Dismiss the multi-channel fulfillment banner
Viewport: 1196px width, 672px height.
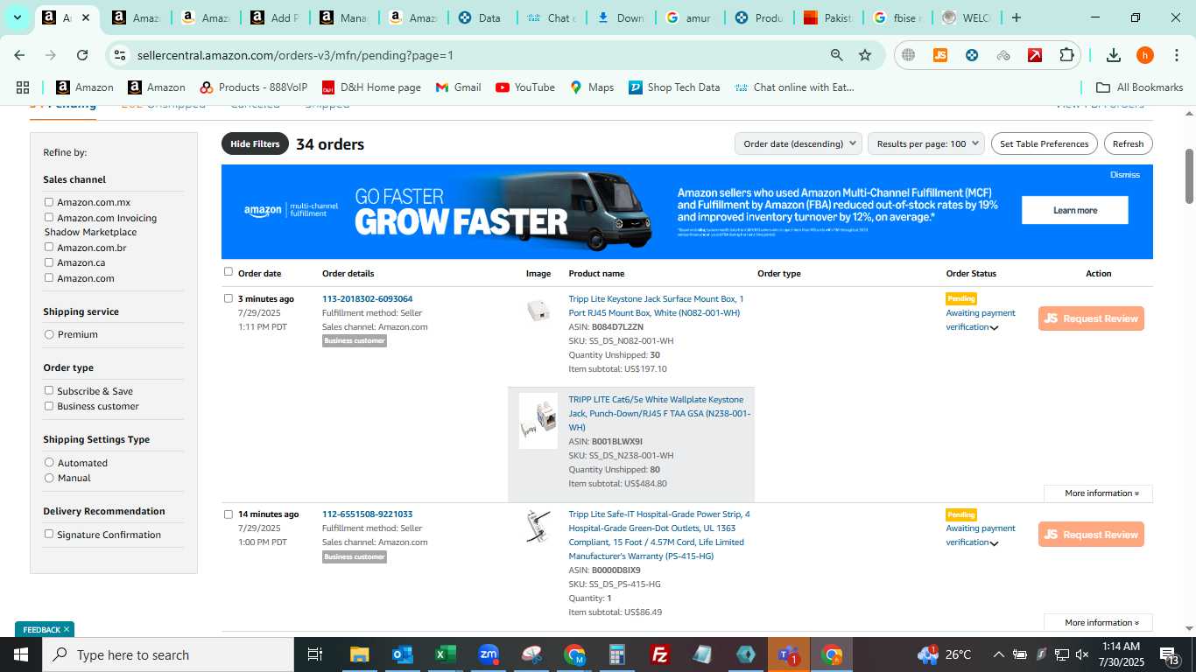pyautogui.click(x=1124, y=175)
